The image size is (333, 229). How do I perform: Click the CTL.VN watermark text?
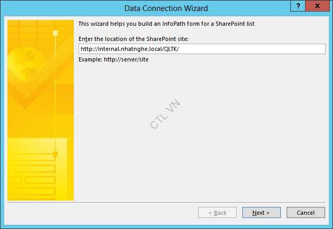click(165, 113)
